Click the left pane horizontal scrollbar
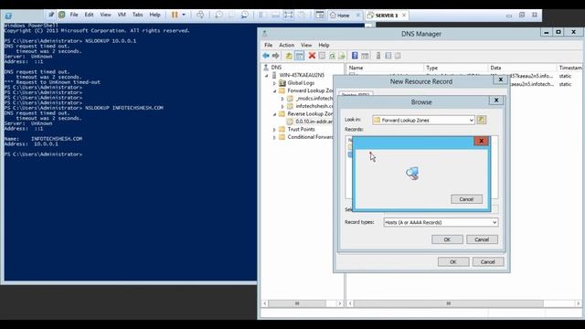This screenshot has height=329, width=585. (303, 303)
